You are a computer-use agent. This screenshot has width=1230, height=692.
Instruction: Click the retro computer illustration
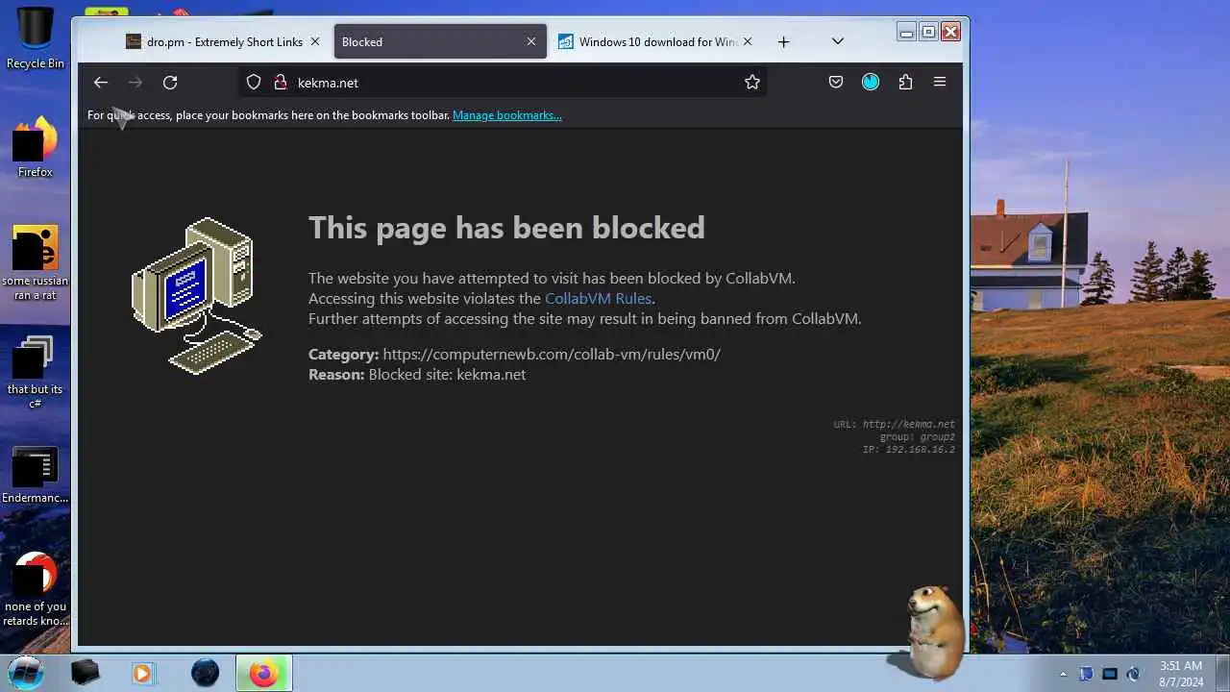pyautogui.click(x=196, y=296)
